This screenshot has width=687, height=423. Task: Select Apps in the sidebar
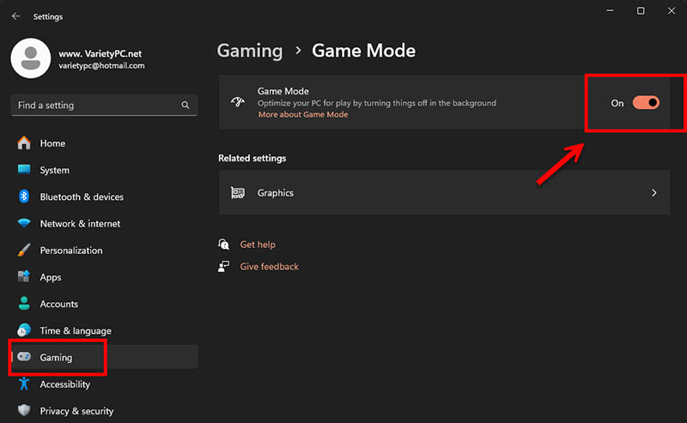pyautogui.click(x=104, y=277)
